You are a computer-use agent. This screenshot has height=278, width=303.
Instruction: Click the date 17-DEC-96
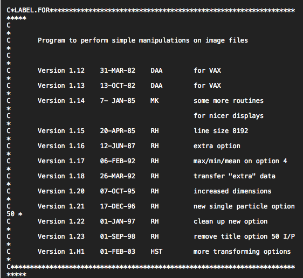point(118,206)
